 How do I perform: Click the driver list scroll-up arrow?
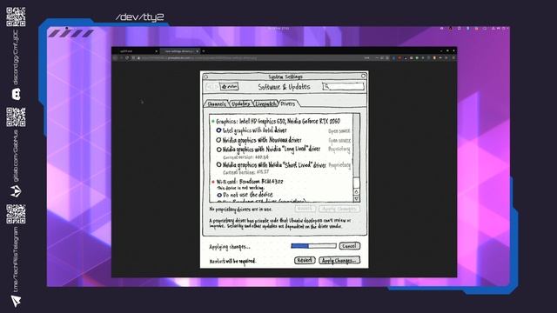point(356,191)
